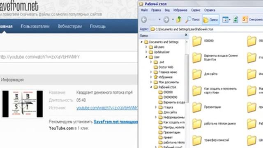Image resolution: width=263 pixels, height=148 pixels.
Task: Open the Файл menu
Action: [144, 10]
